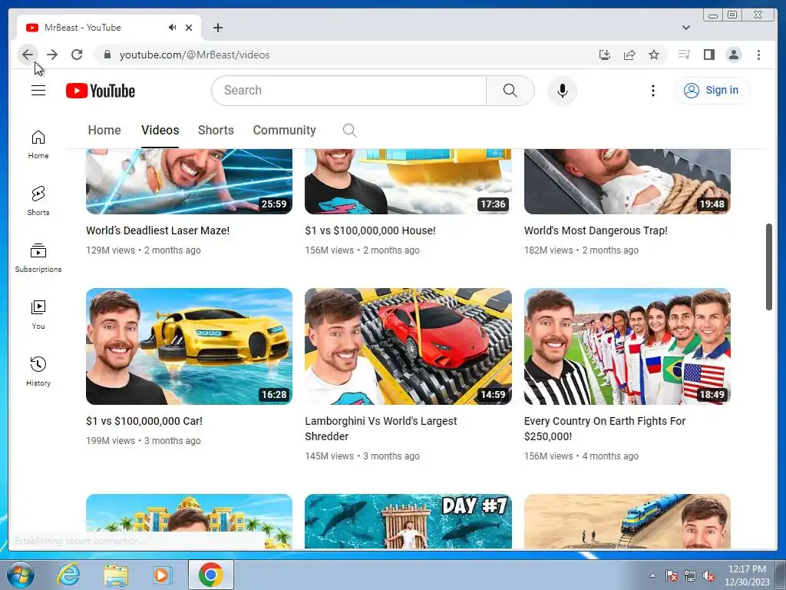786x590 pixels.
Task: Open Windows Media Player from taskbar
Action: point(162,575)
